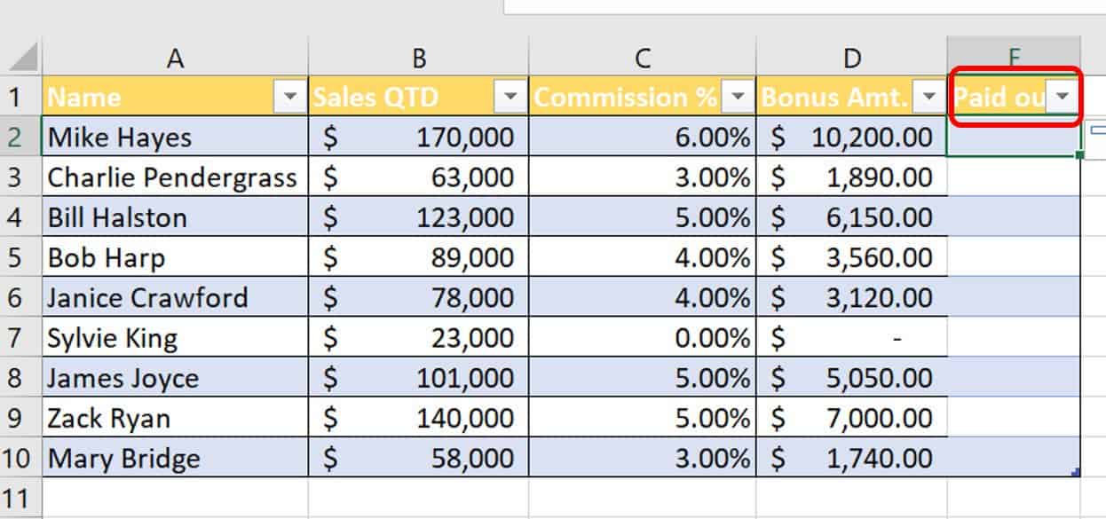
Task: Click Sylvie King's 0.00% commission cell
Action: click(642, 338)
